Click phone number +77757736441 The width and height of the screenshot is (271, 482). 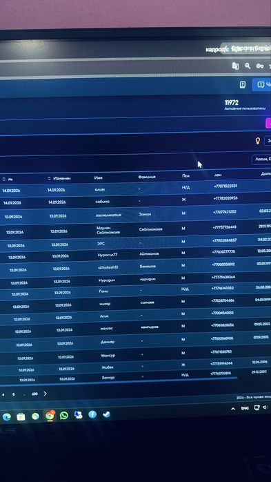pos(225,227)
